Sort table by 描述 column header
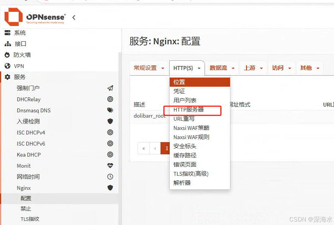Screen dimensions: 334x225 [x=139, y=105]
